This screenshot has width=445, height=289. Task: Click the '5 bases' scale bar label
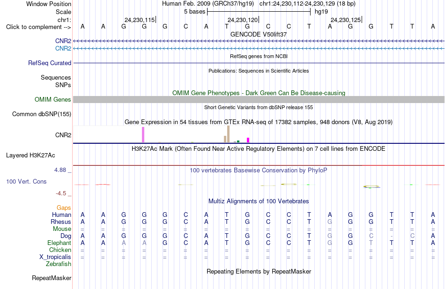point(194,12)
